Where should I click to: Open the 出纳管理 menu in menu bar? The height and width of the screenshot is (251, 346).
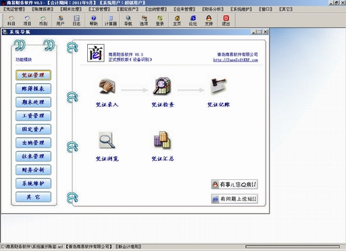(156, 9)
